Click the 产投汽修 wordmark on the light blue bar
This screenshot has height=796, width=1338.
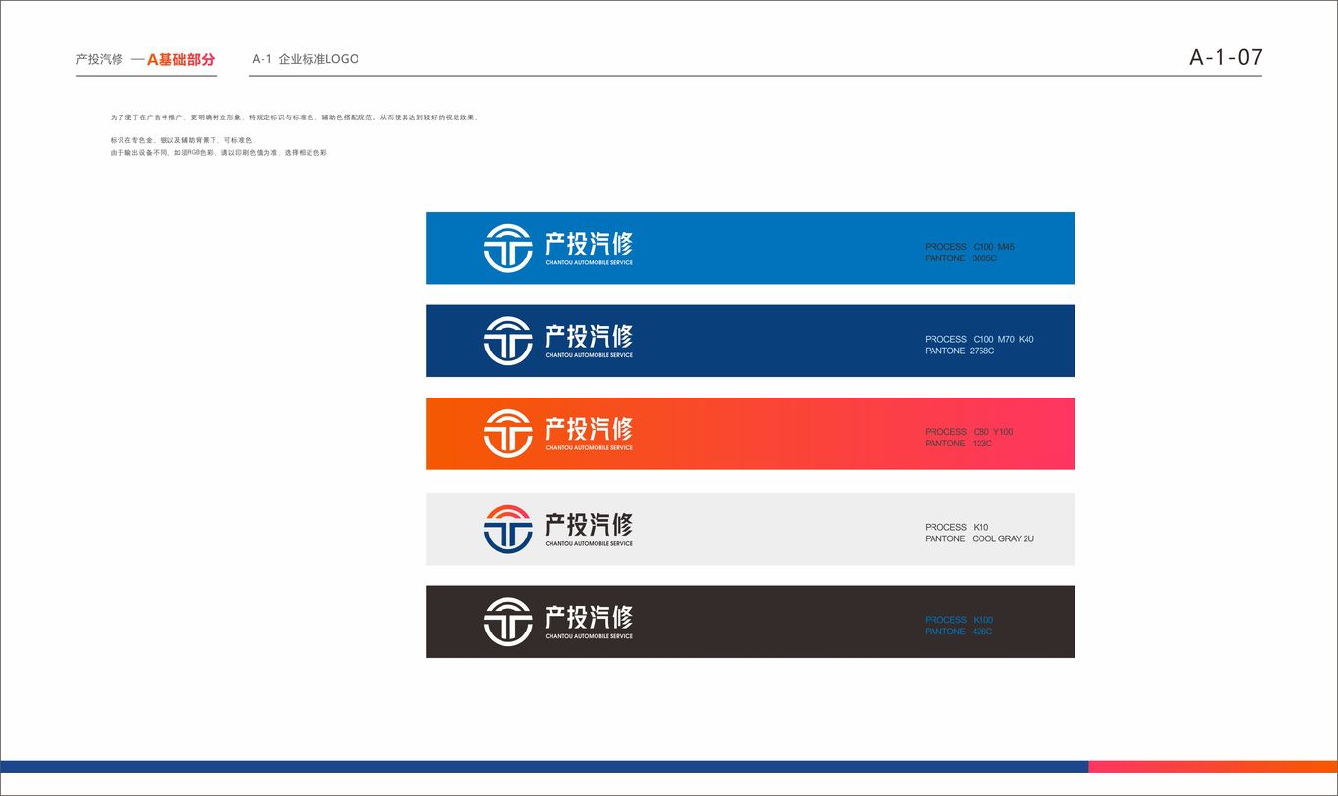[589, 242]
